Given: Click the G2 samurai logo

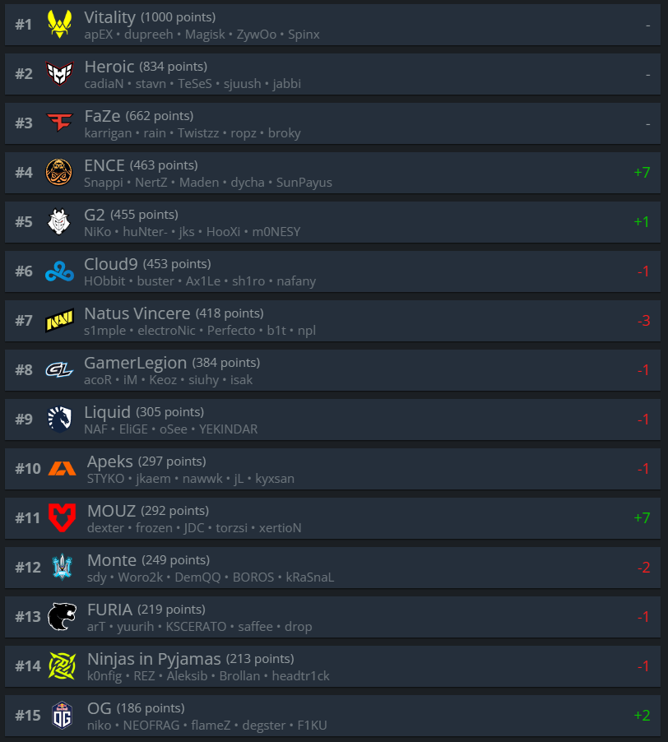Looking at the screenshot, I should point(58,221).
